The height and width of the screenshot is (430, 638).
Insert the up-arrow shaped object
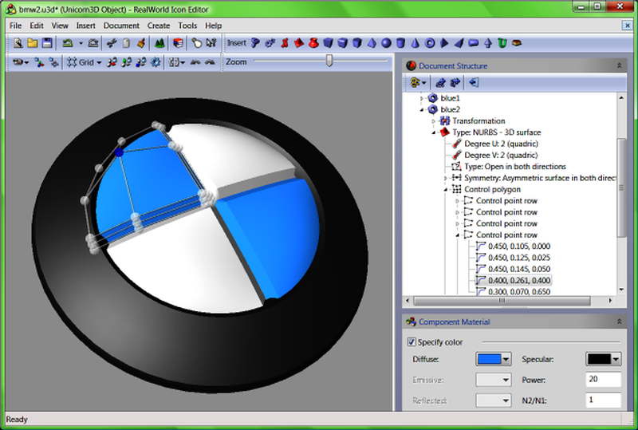point(488,43)
